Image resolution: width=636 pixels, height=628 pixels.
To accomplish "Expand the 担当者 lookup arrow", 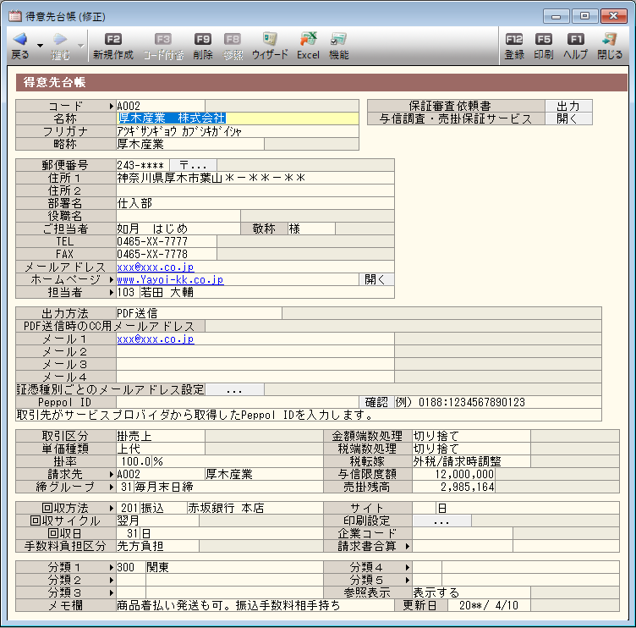I will point(112,292).
